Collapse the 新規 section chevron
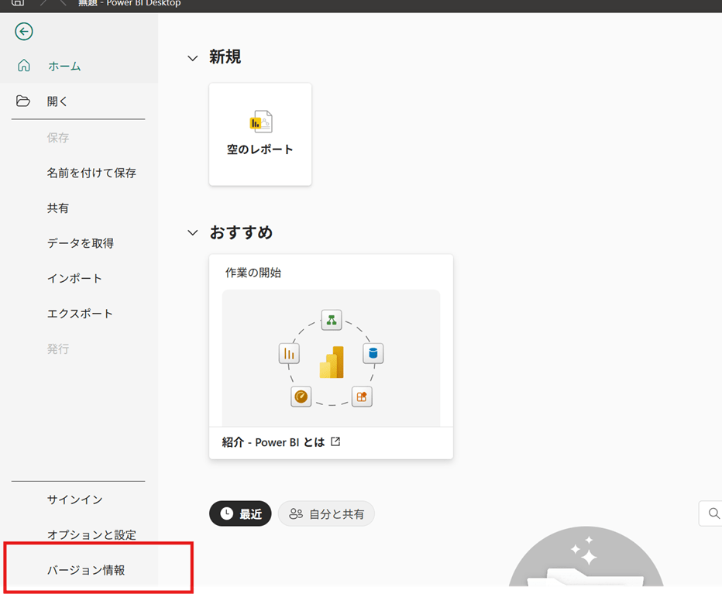The height and width of the screenshot is (594, 722). tap(192, 58)
